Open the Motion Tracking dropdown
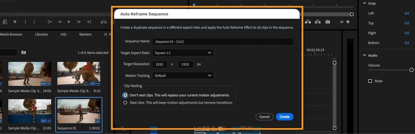 183,75
